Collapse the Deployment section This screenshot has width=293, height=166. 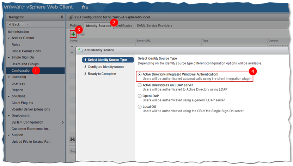9,116
